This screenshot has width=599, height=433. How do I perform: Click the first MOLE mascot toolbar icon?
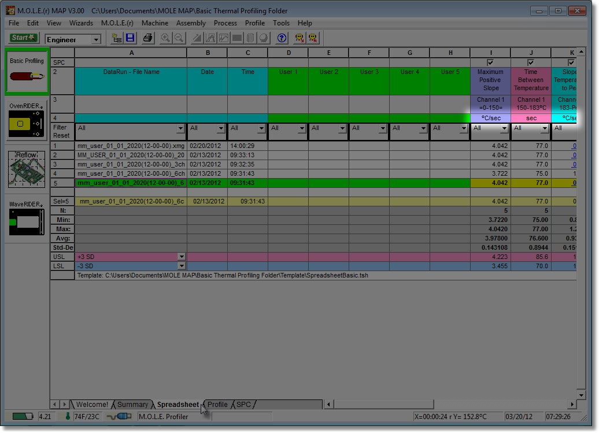point(299,38)
